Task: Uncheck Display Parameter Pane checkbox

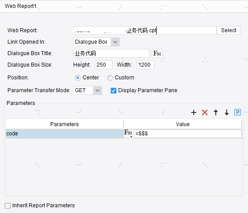Action: point(113,90)
